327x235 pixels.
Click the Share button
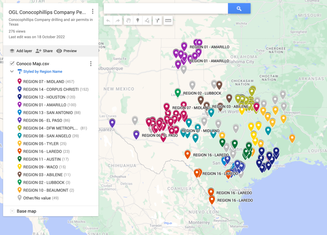tap(44, 51)
